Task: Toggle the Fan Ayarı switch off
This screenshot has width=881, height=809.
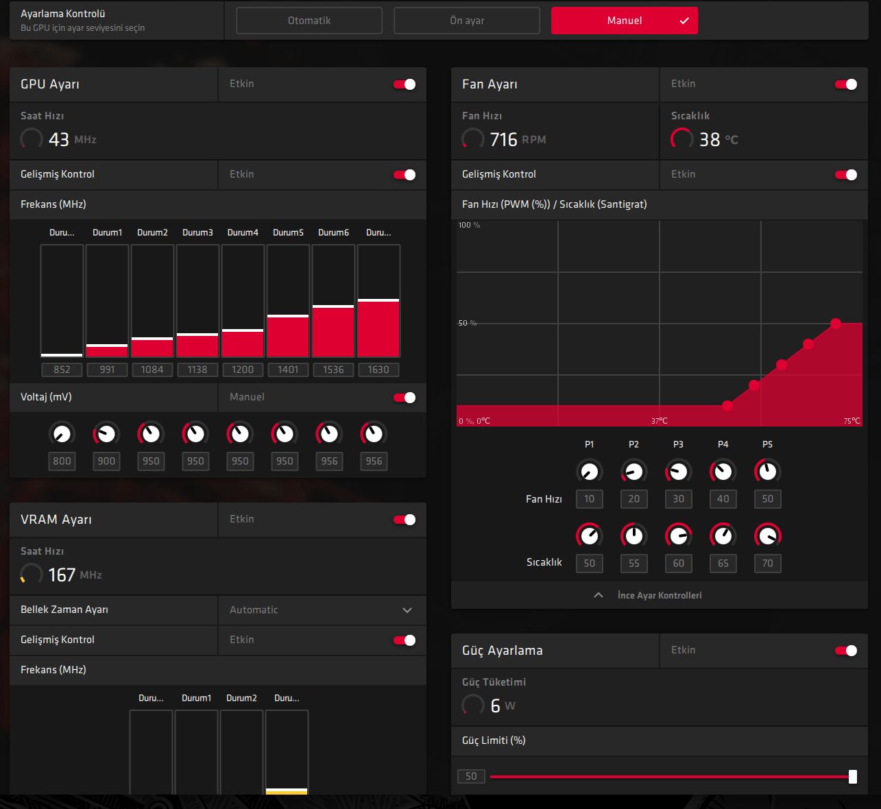Action: [x=845, y=84]
